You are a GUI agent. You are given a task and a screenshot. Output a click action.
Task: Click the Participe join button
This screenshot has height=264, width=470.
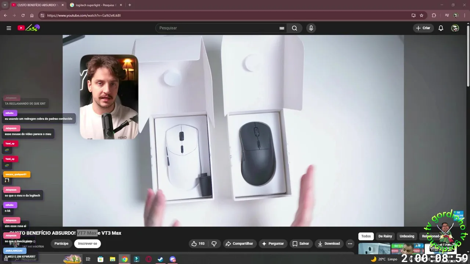[x=61, y=243]
